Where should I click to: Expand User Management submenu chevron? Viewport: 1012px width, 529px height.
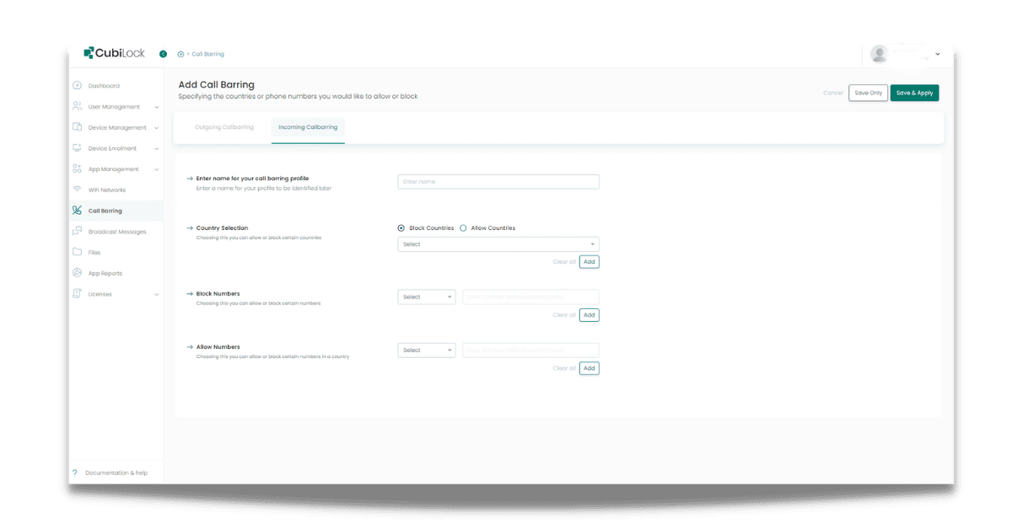pos(156,107)
